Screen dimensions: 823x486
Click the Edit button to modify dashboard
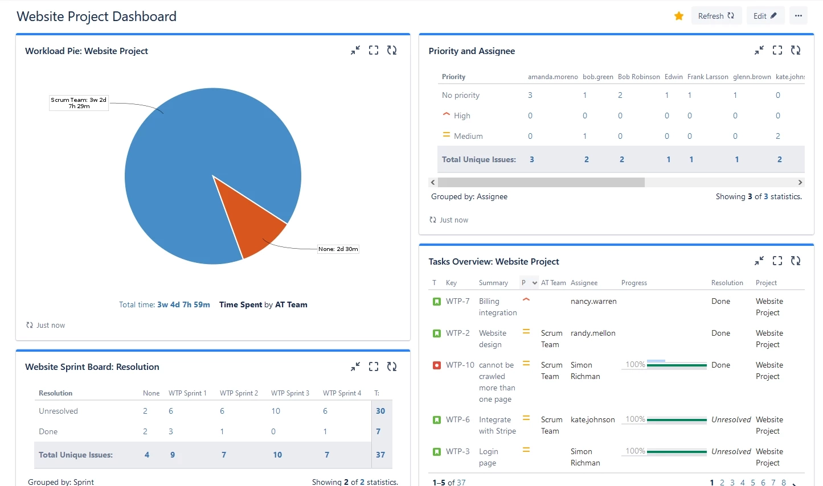pyautogui.click(x=765, y=15)
